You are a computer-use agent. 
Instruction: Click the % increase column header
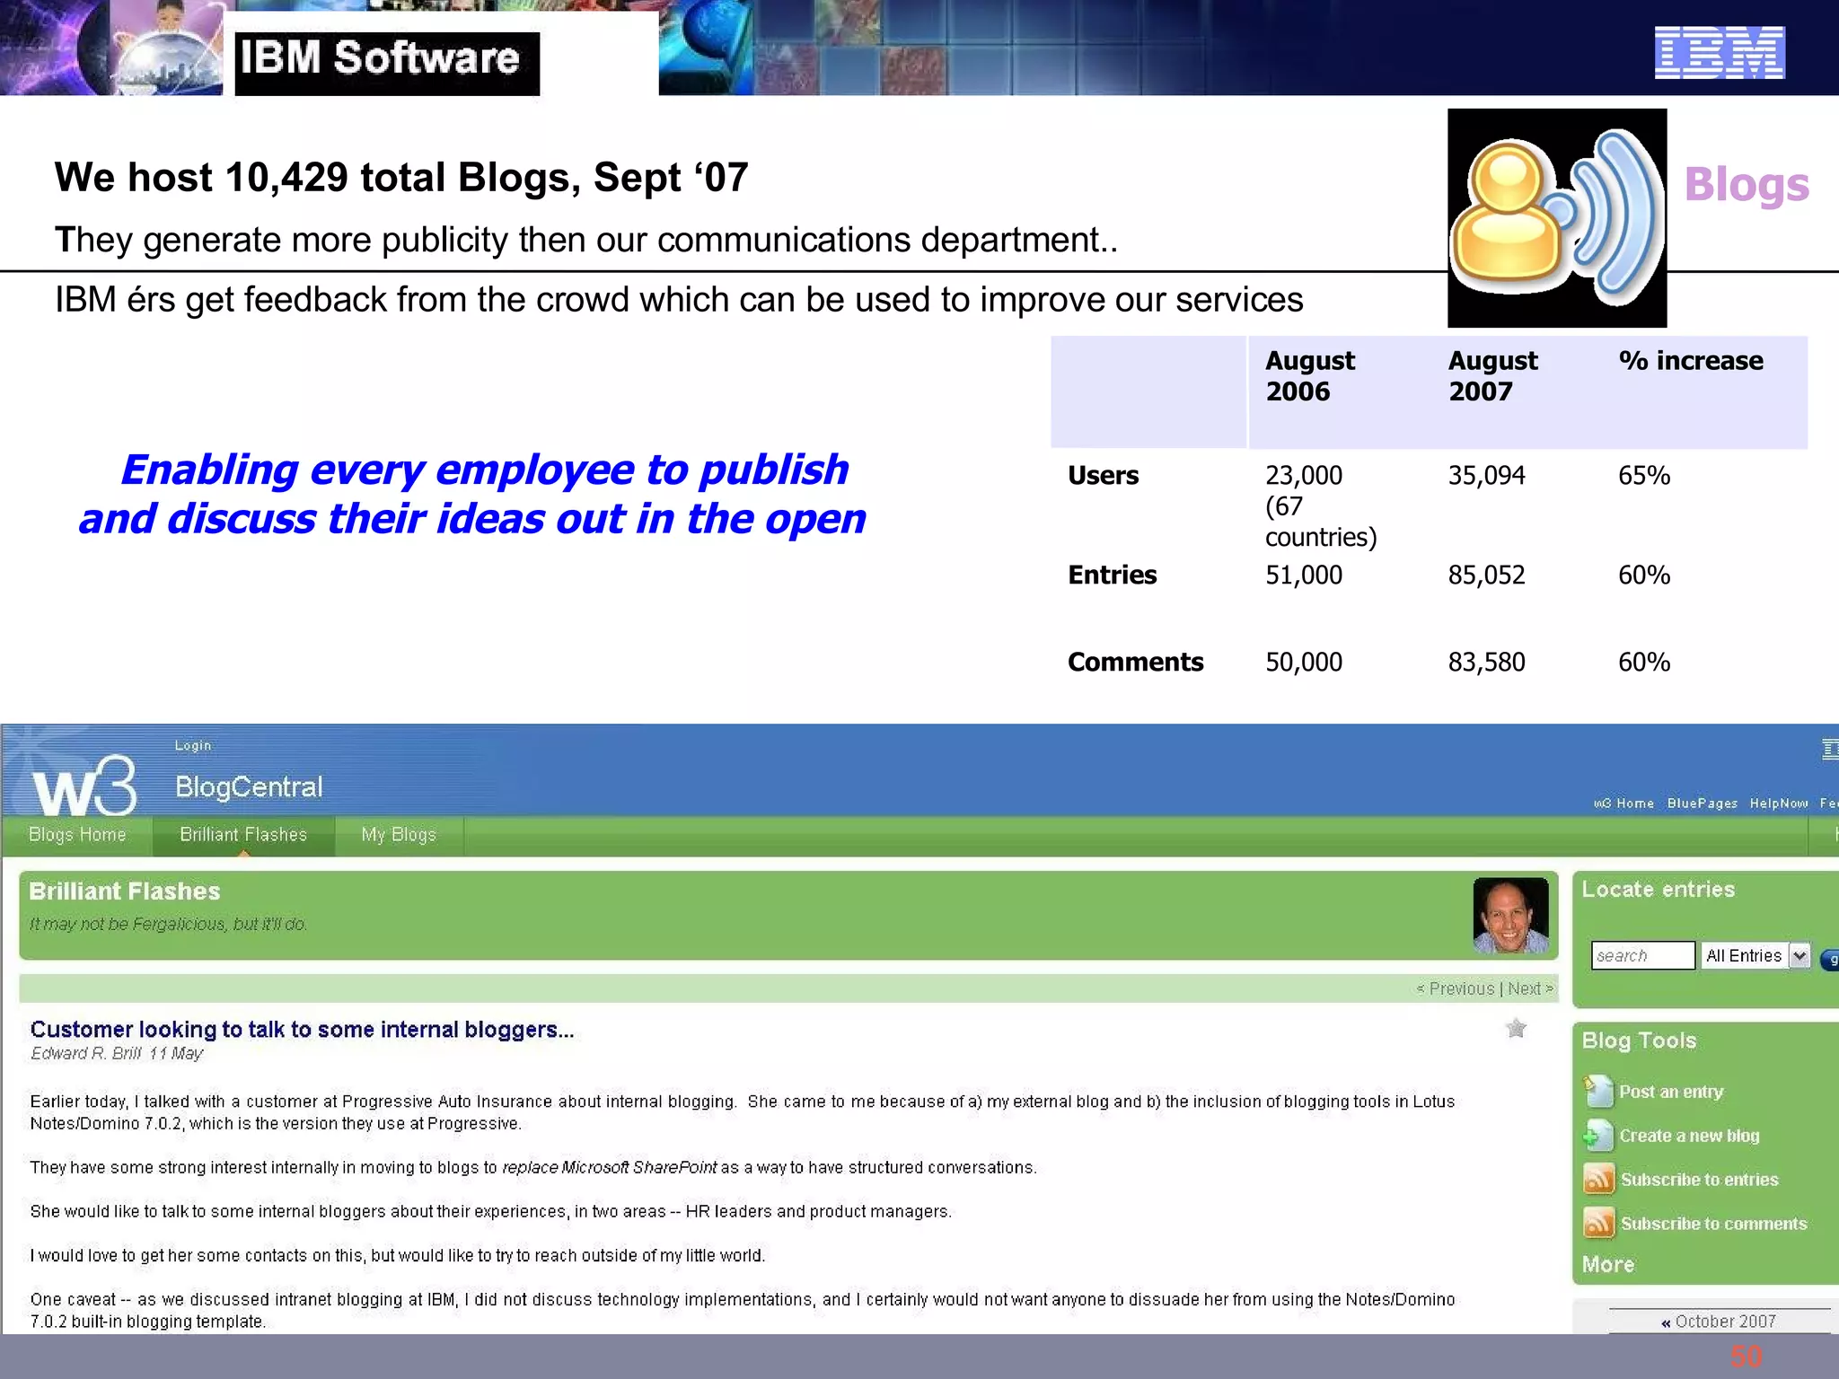tap(1691, 361)
